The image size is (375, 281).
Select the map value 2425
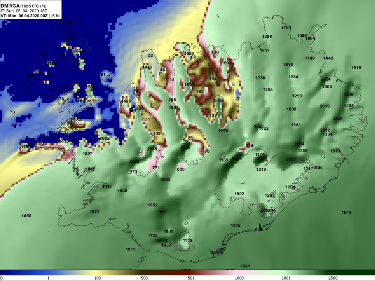348,95
